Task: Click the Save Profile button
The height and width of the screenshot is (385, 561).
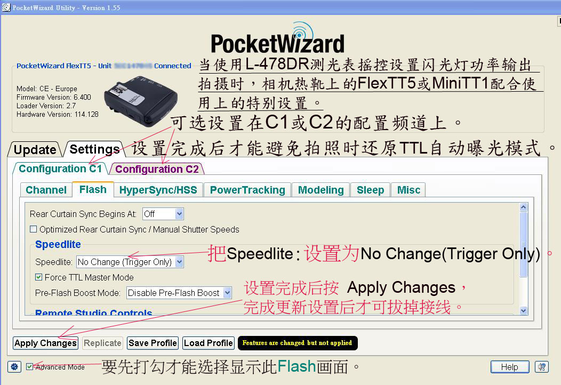Action: (153, 343)
